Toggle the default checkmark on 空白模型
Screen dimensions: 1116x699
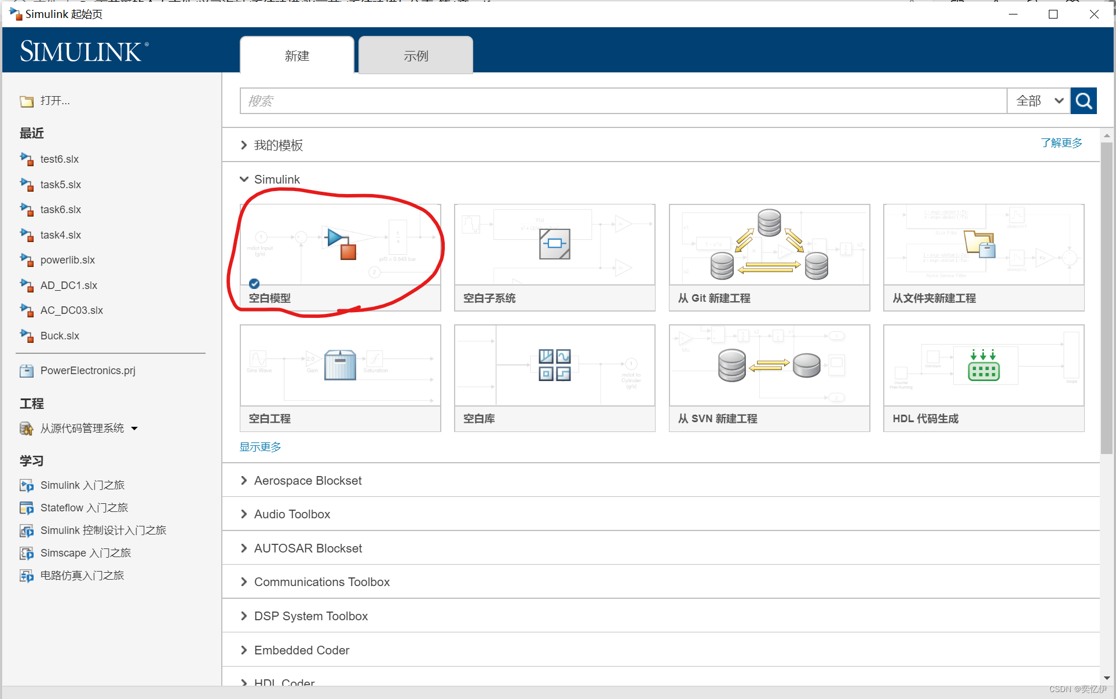click(x=254, y=283)
